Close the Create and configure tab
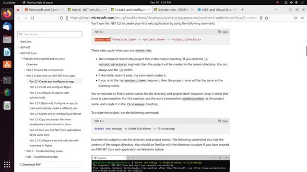The height and width of the screenshot is (172, 307). 149,10
